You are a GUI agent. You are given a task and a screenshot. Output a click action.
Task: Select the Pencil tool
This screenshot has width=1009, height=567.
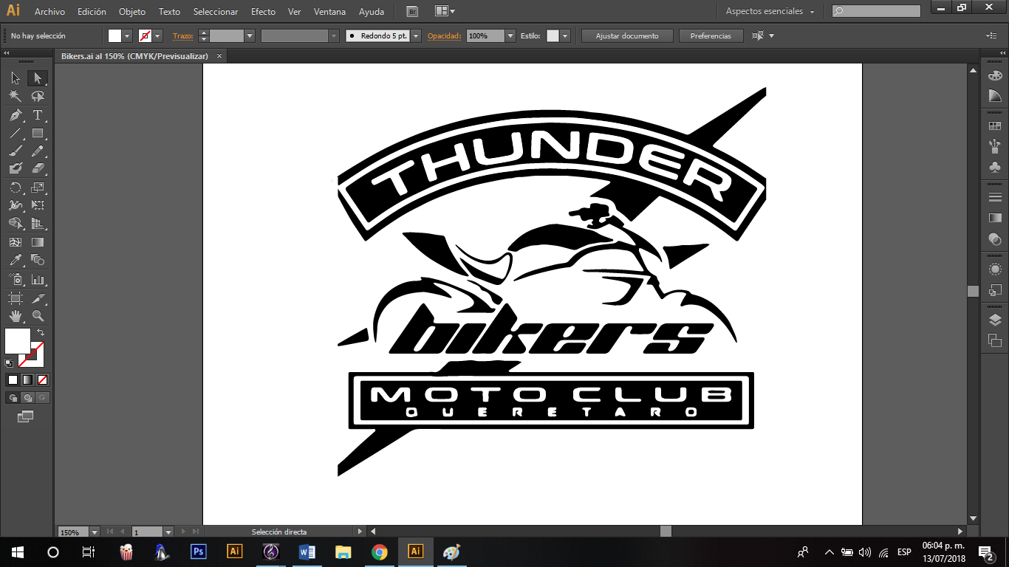[38, 151]
